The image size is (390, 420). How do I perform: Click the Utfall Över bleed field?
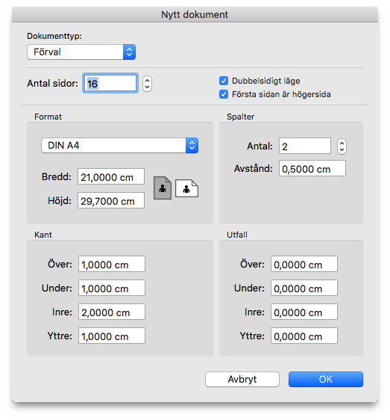point(304,264)
